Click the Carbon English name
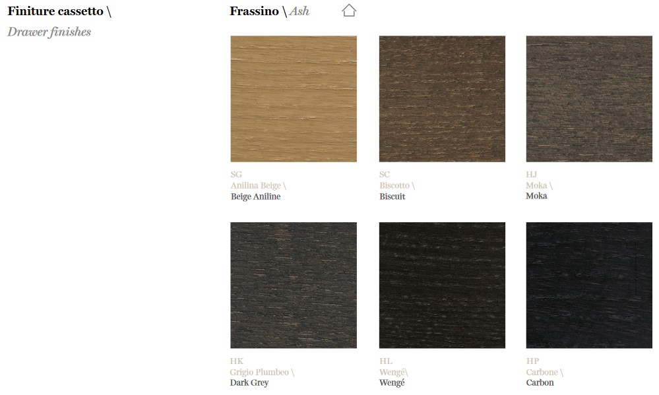This screenshot has width=659, height=395. tap(540, 383)
